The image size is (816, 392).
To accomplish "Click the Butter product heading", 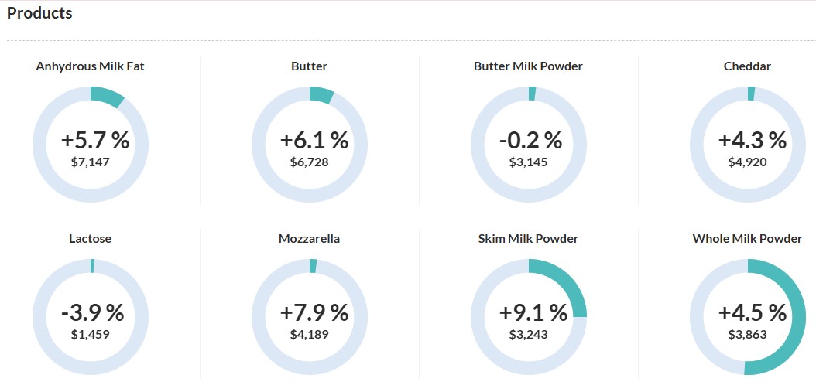I will coord(309,66).
